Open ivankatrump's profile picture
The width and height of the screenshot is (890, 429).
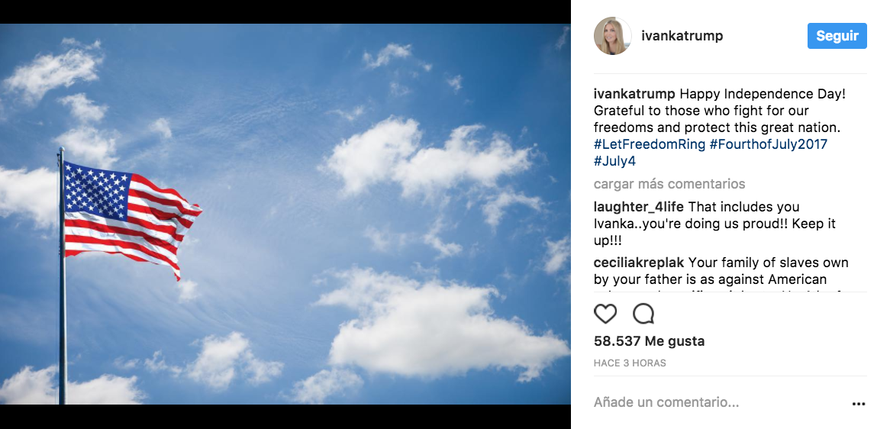(x=612, y=36)
